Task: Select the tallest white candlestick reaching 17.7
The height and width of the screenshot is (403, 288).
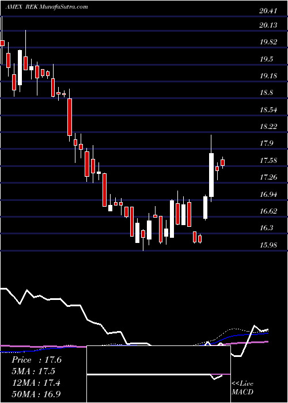Action: (x=211, y=175)
